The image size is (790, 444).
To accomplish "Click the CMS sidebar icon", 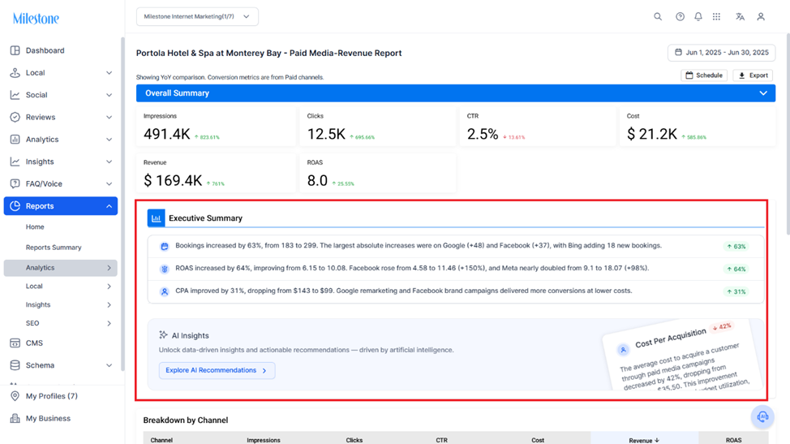I will (x=15, y=343).
